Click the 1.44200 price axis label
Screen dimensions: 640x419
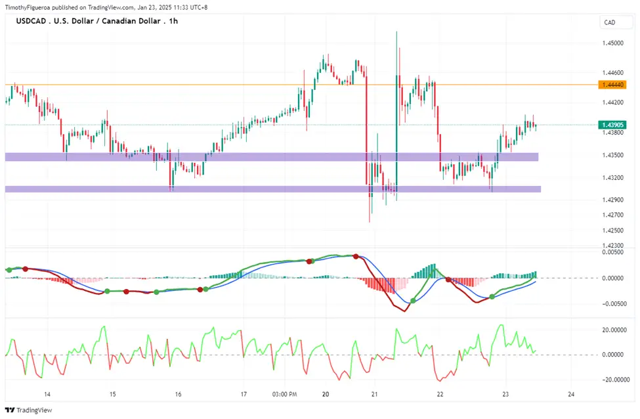click(612, 102)
